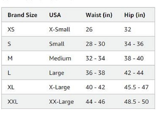Click the waist range 28 - 30
The height and width of the screenshot is (118, 157).
point(95,44)
